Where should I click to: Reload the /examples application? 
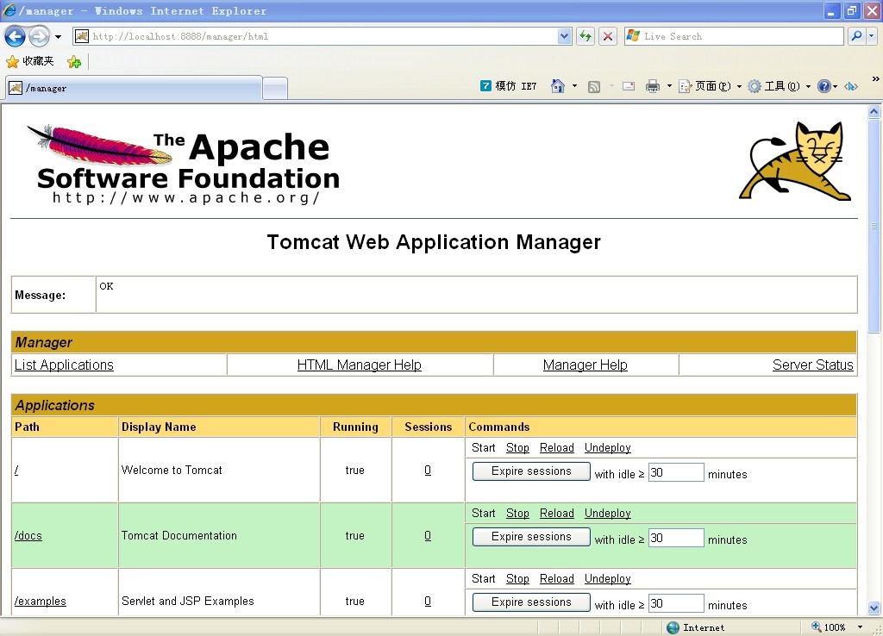point(557,578)
